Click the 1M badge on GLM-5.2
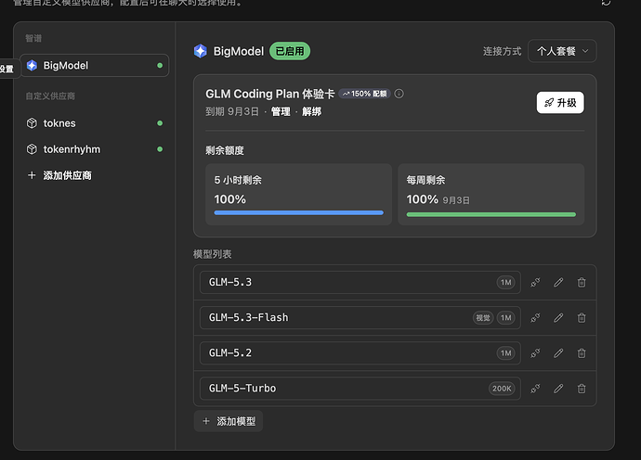Image resolution: width=641 pixels, height=460 pixels. click(x=505, y=353)
